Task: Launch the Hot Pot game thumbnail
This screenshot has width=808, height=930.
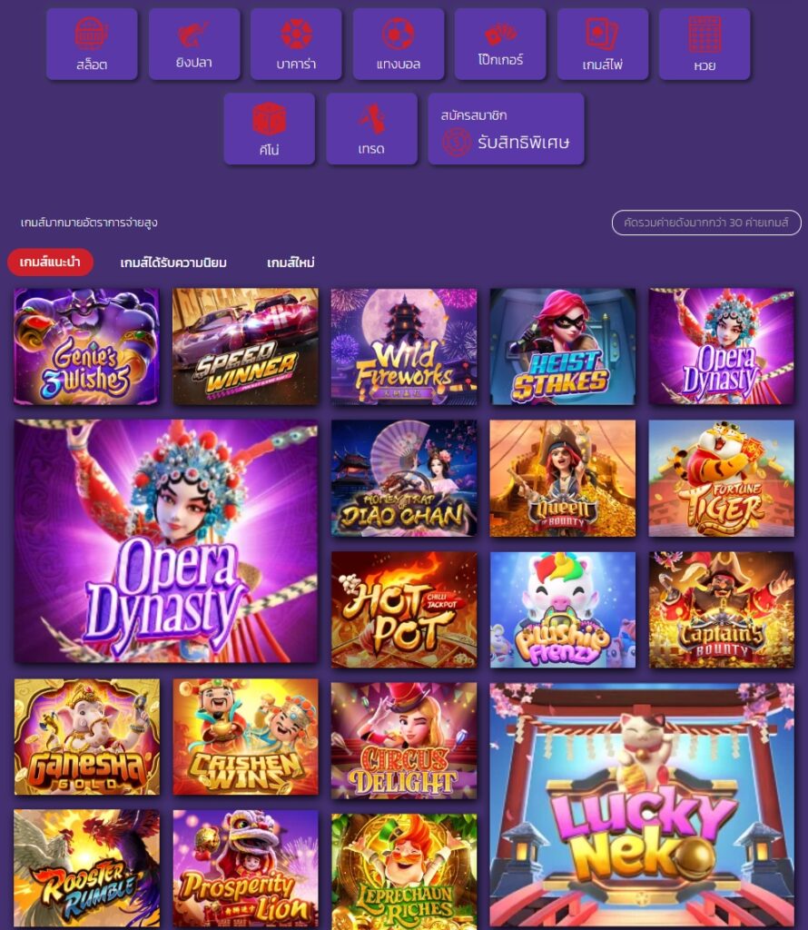Action: pyautogui.click(x=404, y=609)
